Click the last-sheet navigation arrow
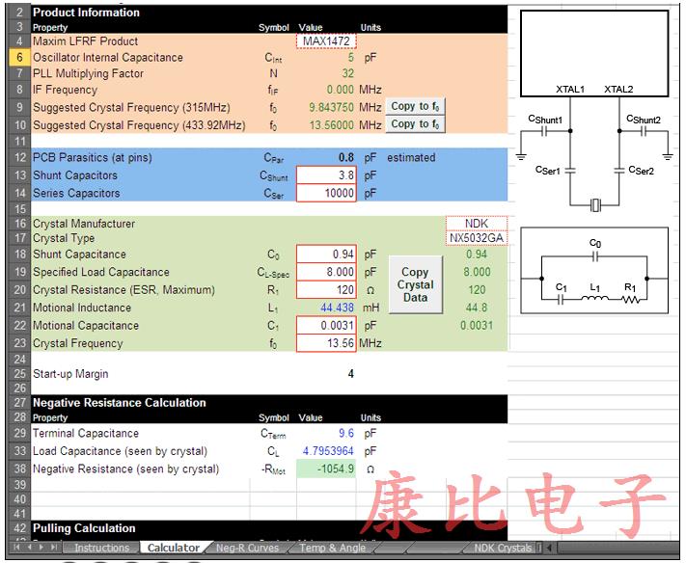 (x=55, y=548)
